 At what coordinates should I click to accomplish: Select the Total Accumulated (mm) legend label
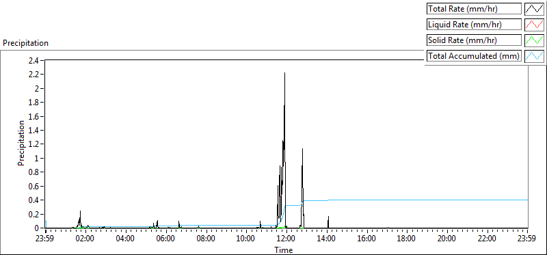pos(474,56)
